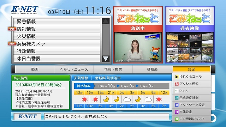
Task: Select 休日当番医 from the list
Action: 56,59
